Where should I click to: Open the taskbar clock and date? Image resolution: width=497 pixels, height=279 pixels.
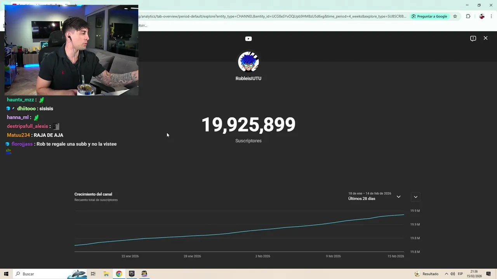click(474, 274)
